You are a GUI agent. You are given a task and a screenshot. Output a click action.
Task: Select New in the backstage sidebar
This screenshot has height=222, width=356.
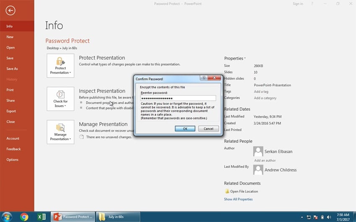[17, 37]
